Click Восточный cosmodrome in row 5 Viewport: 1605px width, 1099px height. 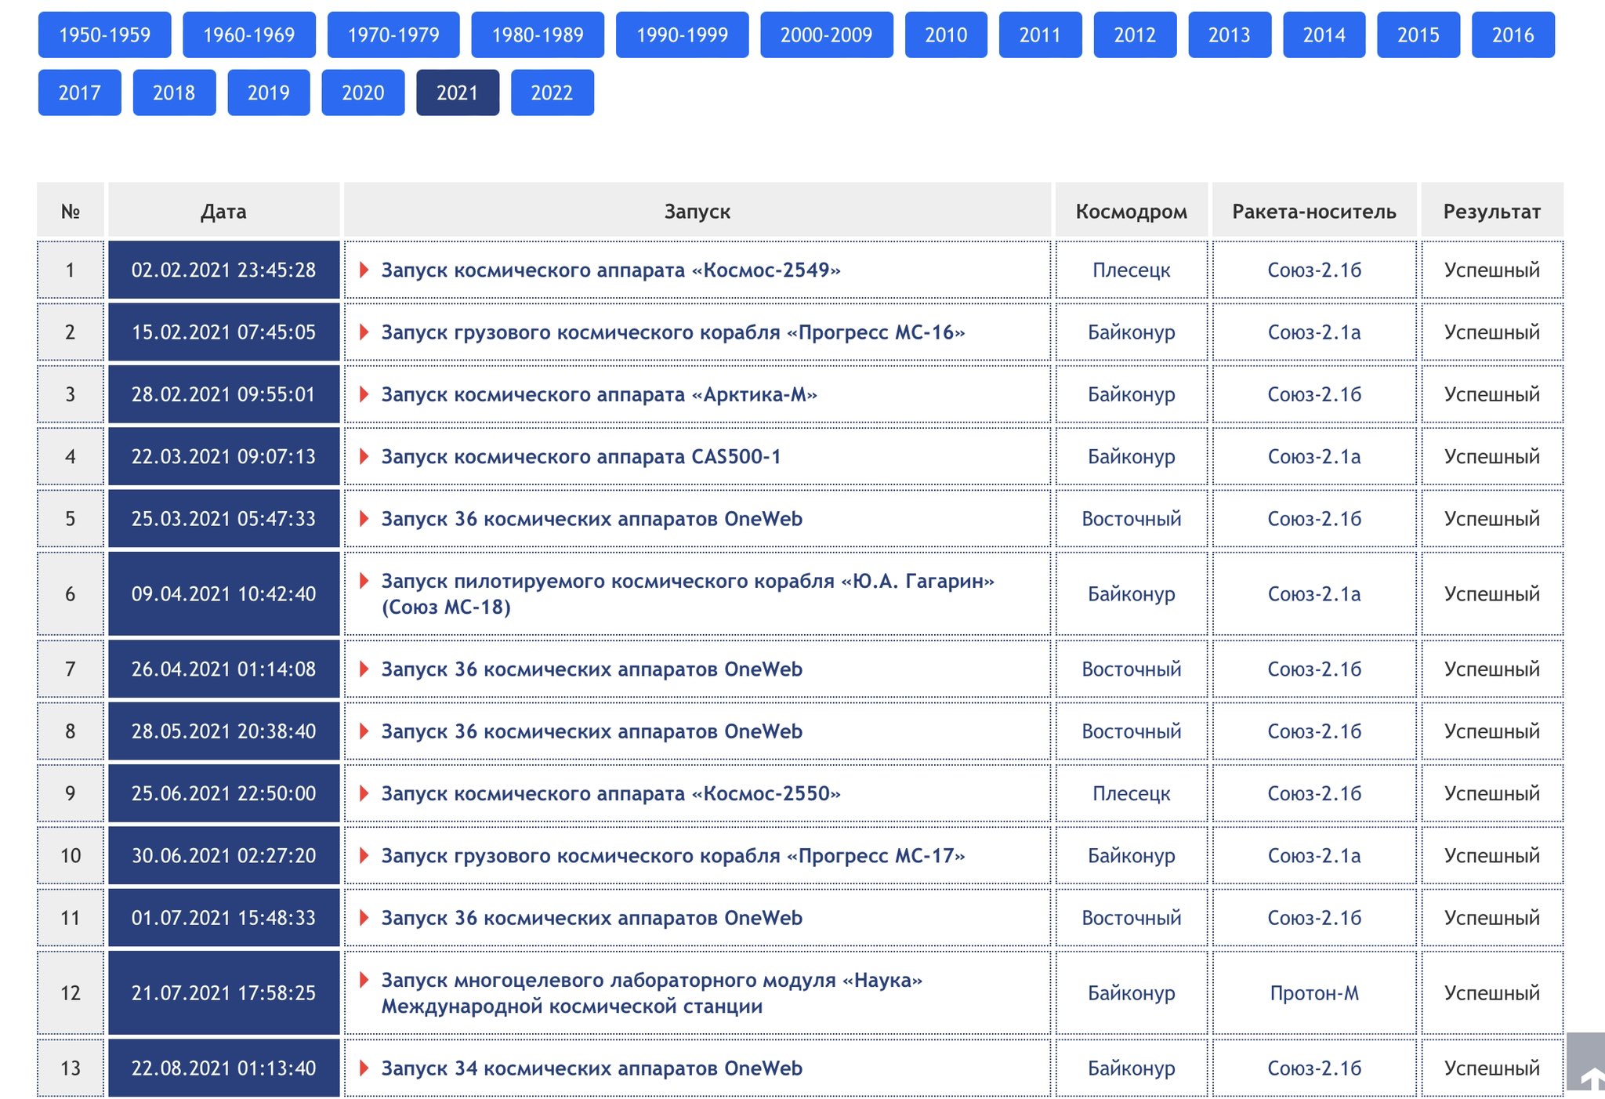(1131, 519)
